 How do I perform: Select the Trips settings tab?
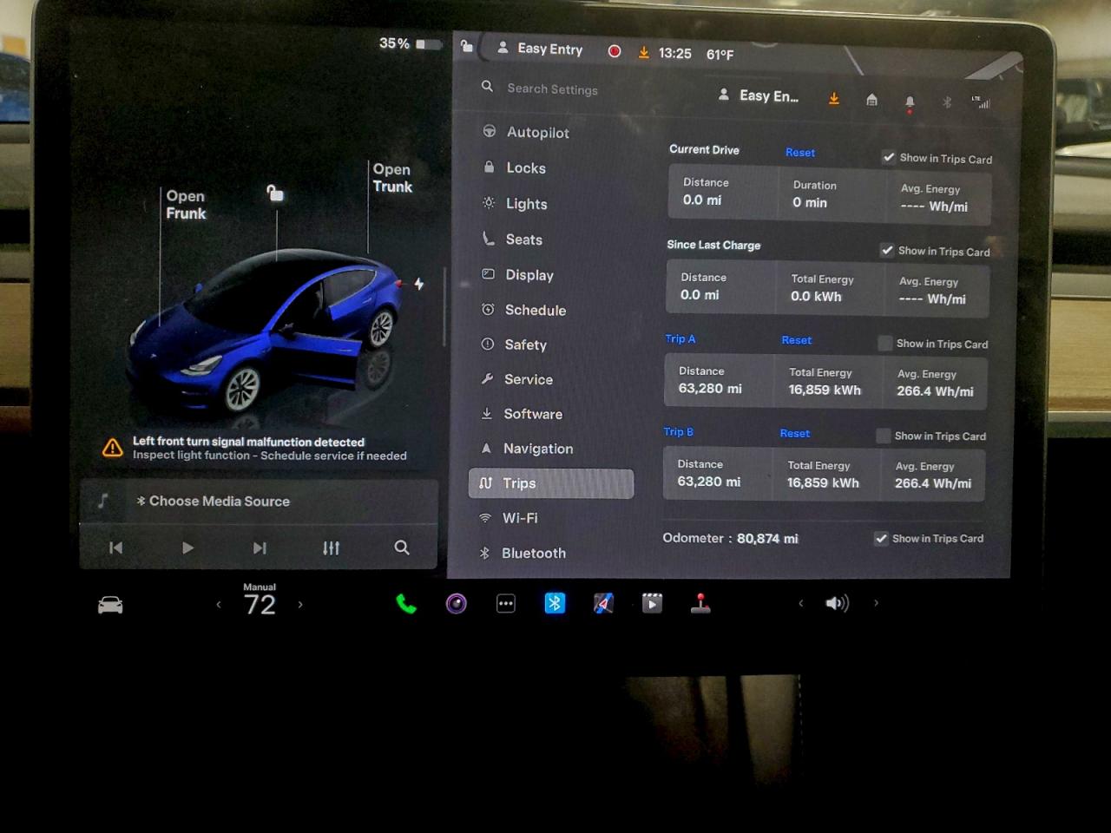[x=551, y=483]
